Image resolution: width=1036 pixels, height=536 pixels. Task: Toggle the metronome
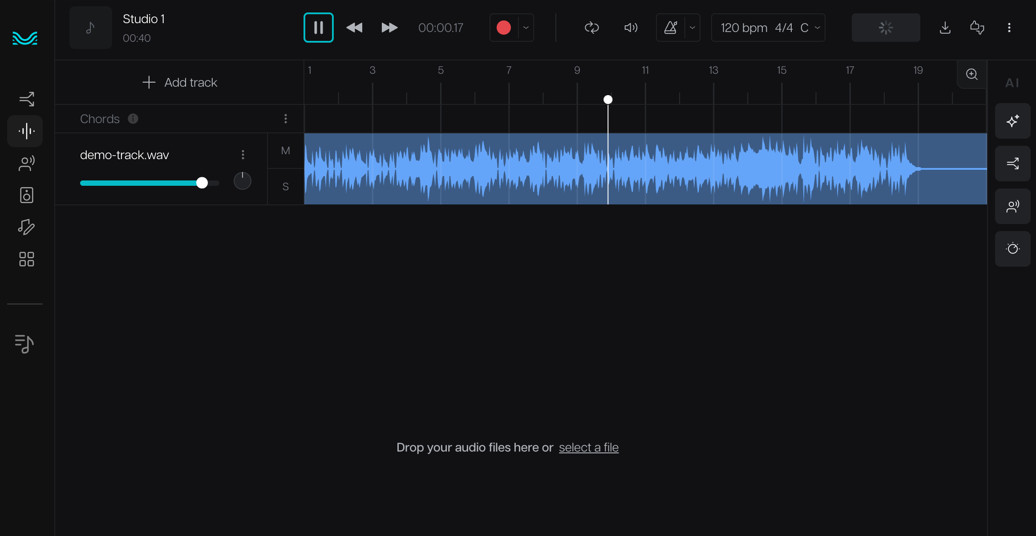click(x=671, y=28)
